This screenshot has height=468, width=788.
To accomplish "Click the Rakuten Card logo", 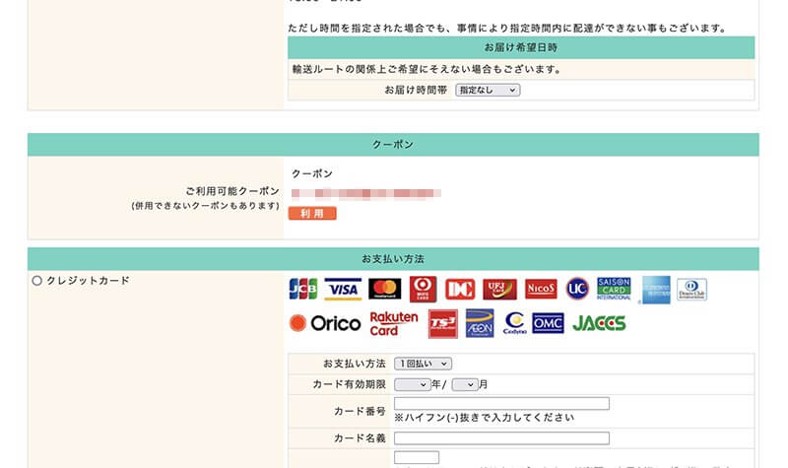I will 394,324.
